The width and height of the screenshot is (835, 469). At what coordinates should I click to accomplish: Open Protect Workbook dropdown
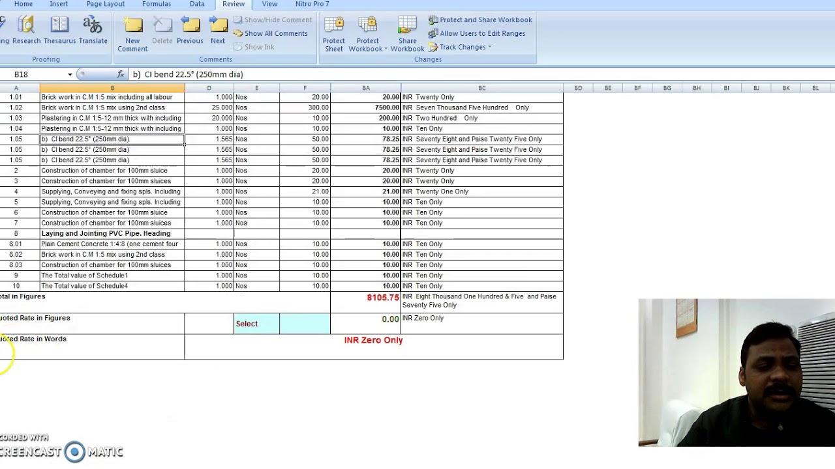point(367,35)
